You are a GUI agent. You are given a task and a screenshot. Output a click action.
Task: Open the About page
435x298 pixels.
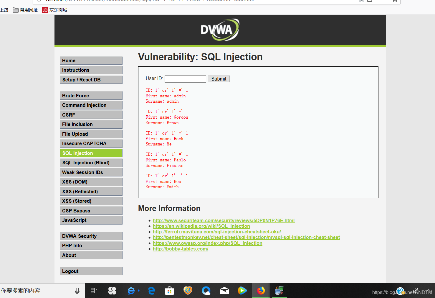coord(91,255)
